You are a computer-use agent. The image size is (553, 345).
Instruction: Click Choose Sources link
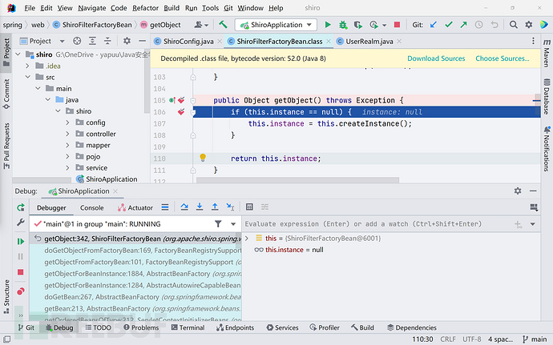[x=503, y=58]
